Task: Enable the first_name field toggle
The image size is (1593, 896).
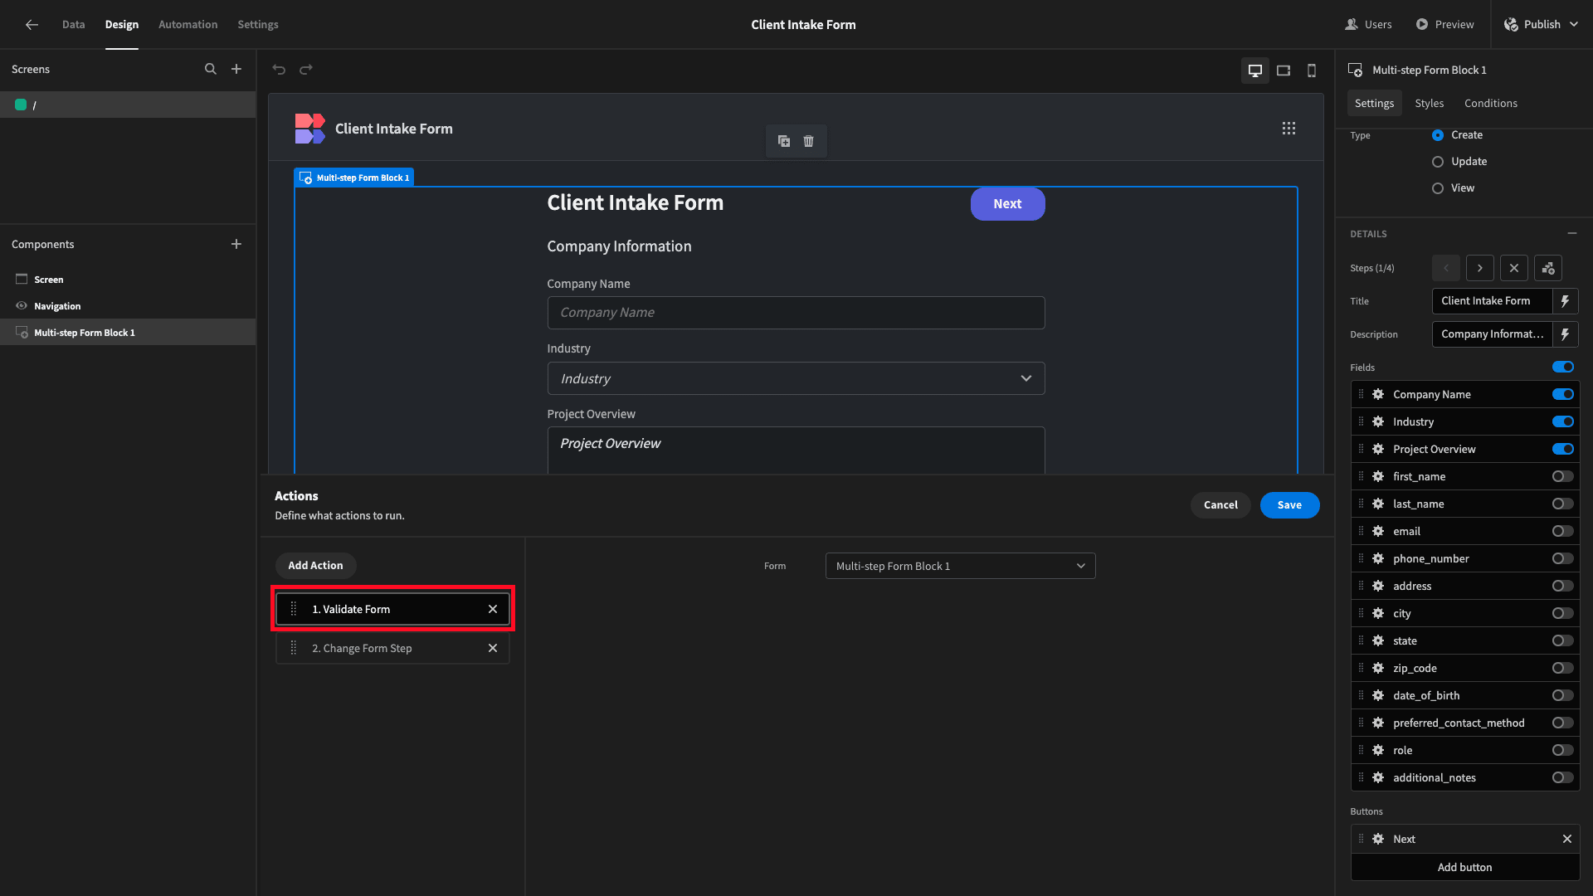Action: pyautogui.click(x=1563, y=476)
